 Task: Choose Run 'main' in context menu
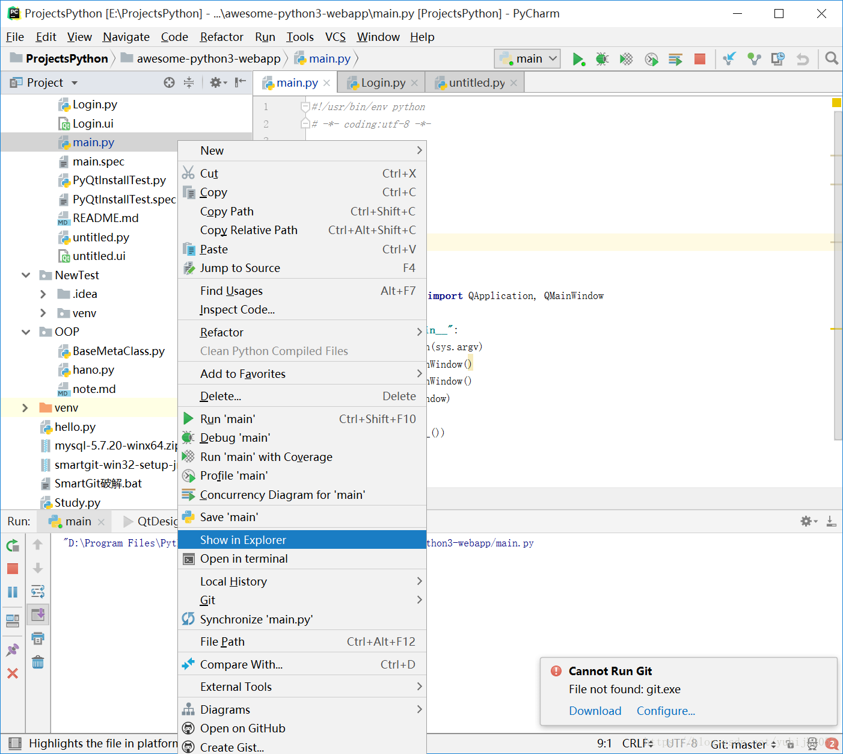point(302,419)
